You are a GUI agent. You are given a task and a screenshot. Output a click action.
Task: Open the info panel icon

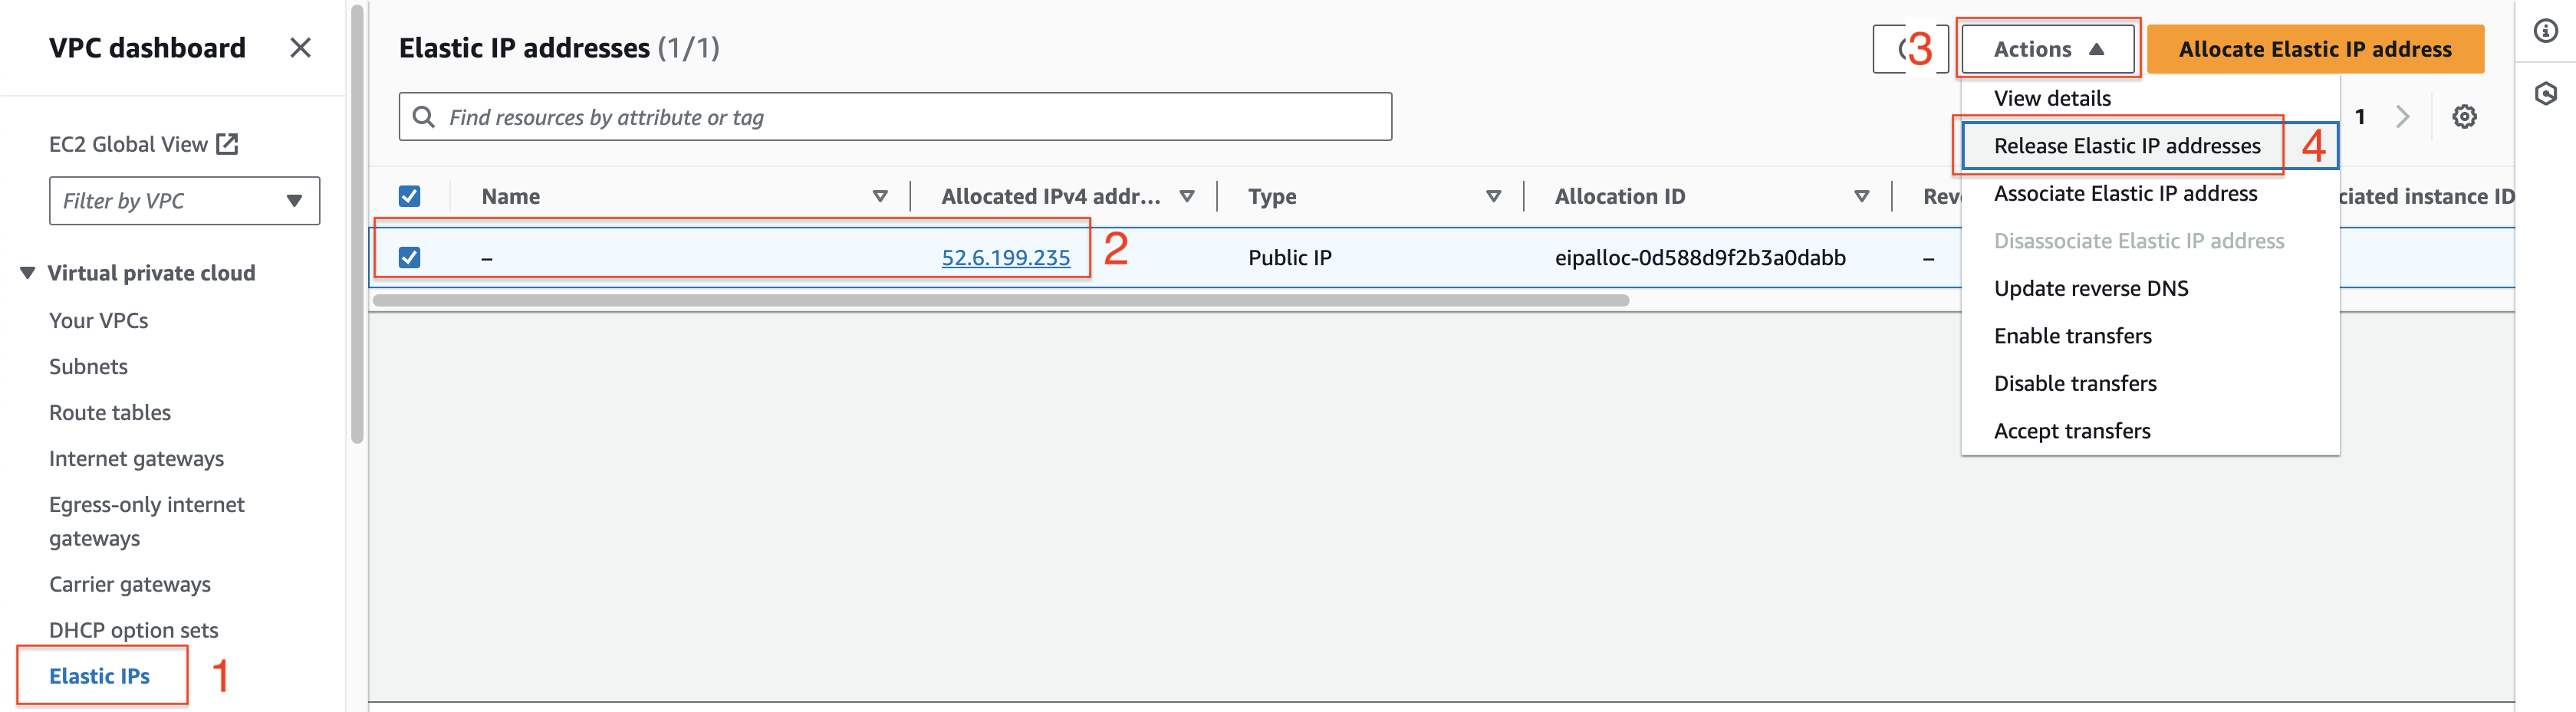click(2546, 31)
